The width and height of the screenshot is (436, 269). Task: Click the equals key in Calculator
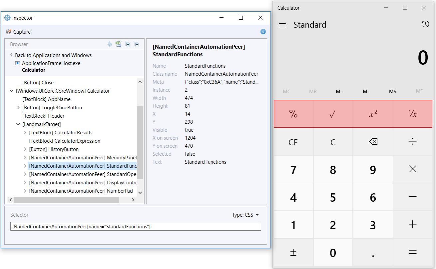(x=413, y=252)
